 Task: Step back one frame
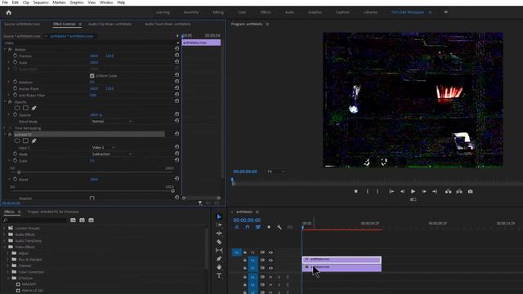402,191
